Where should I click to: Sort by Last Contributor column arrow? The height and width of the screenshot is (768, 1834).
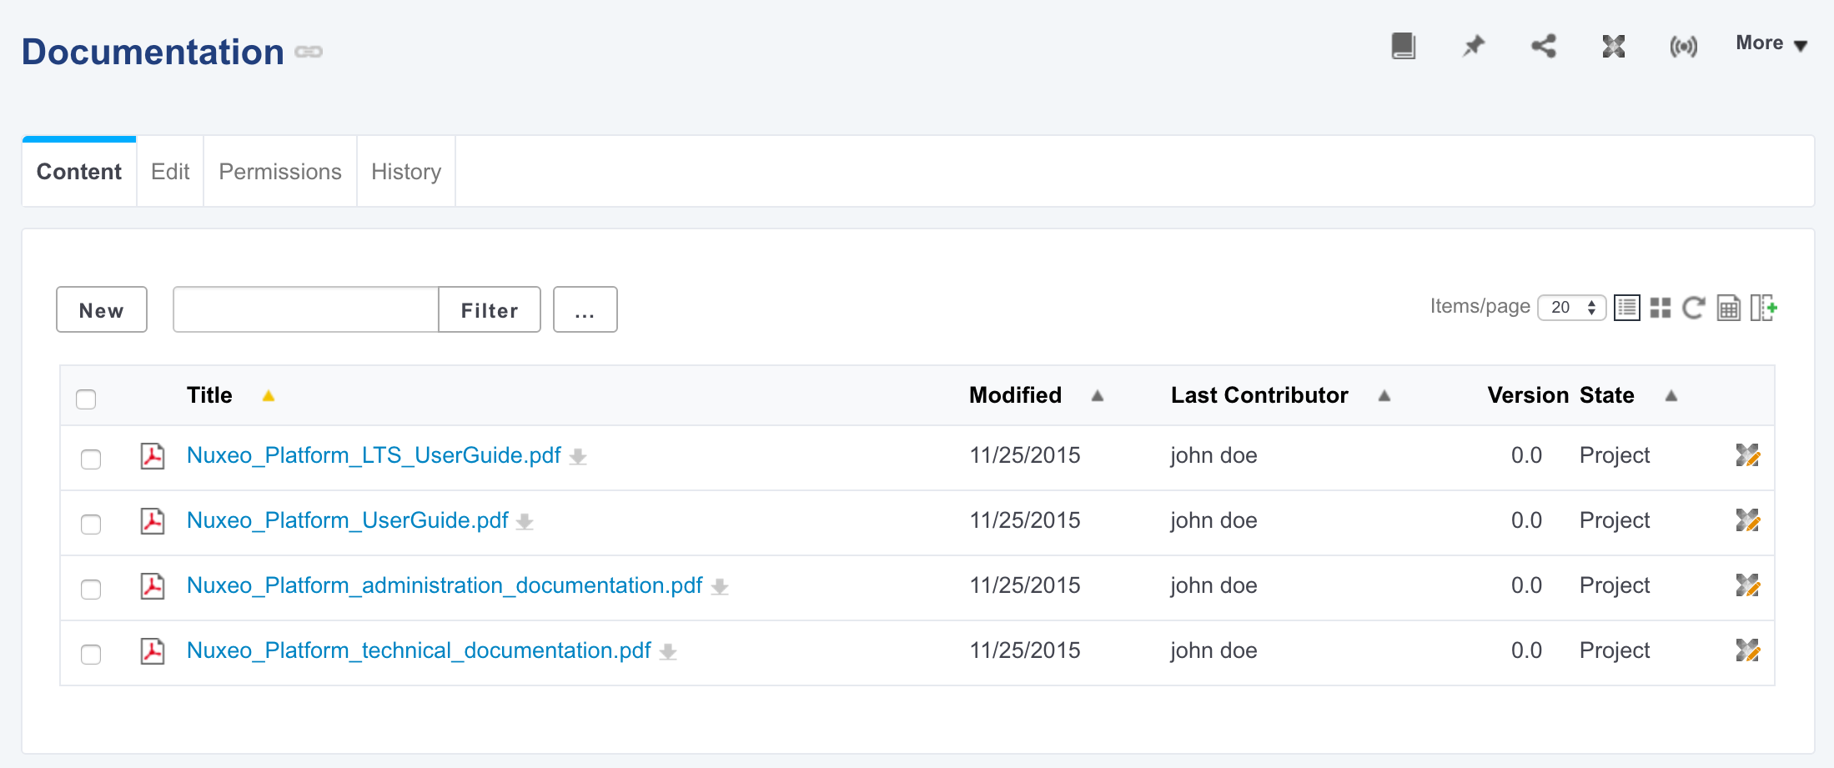[1384, 396]
